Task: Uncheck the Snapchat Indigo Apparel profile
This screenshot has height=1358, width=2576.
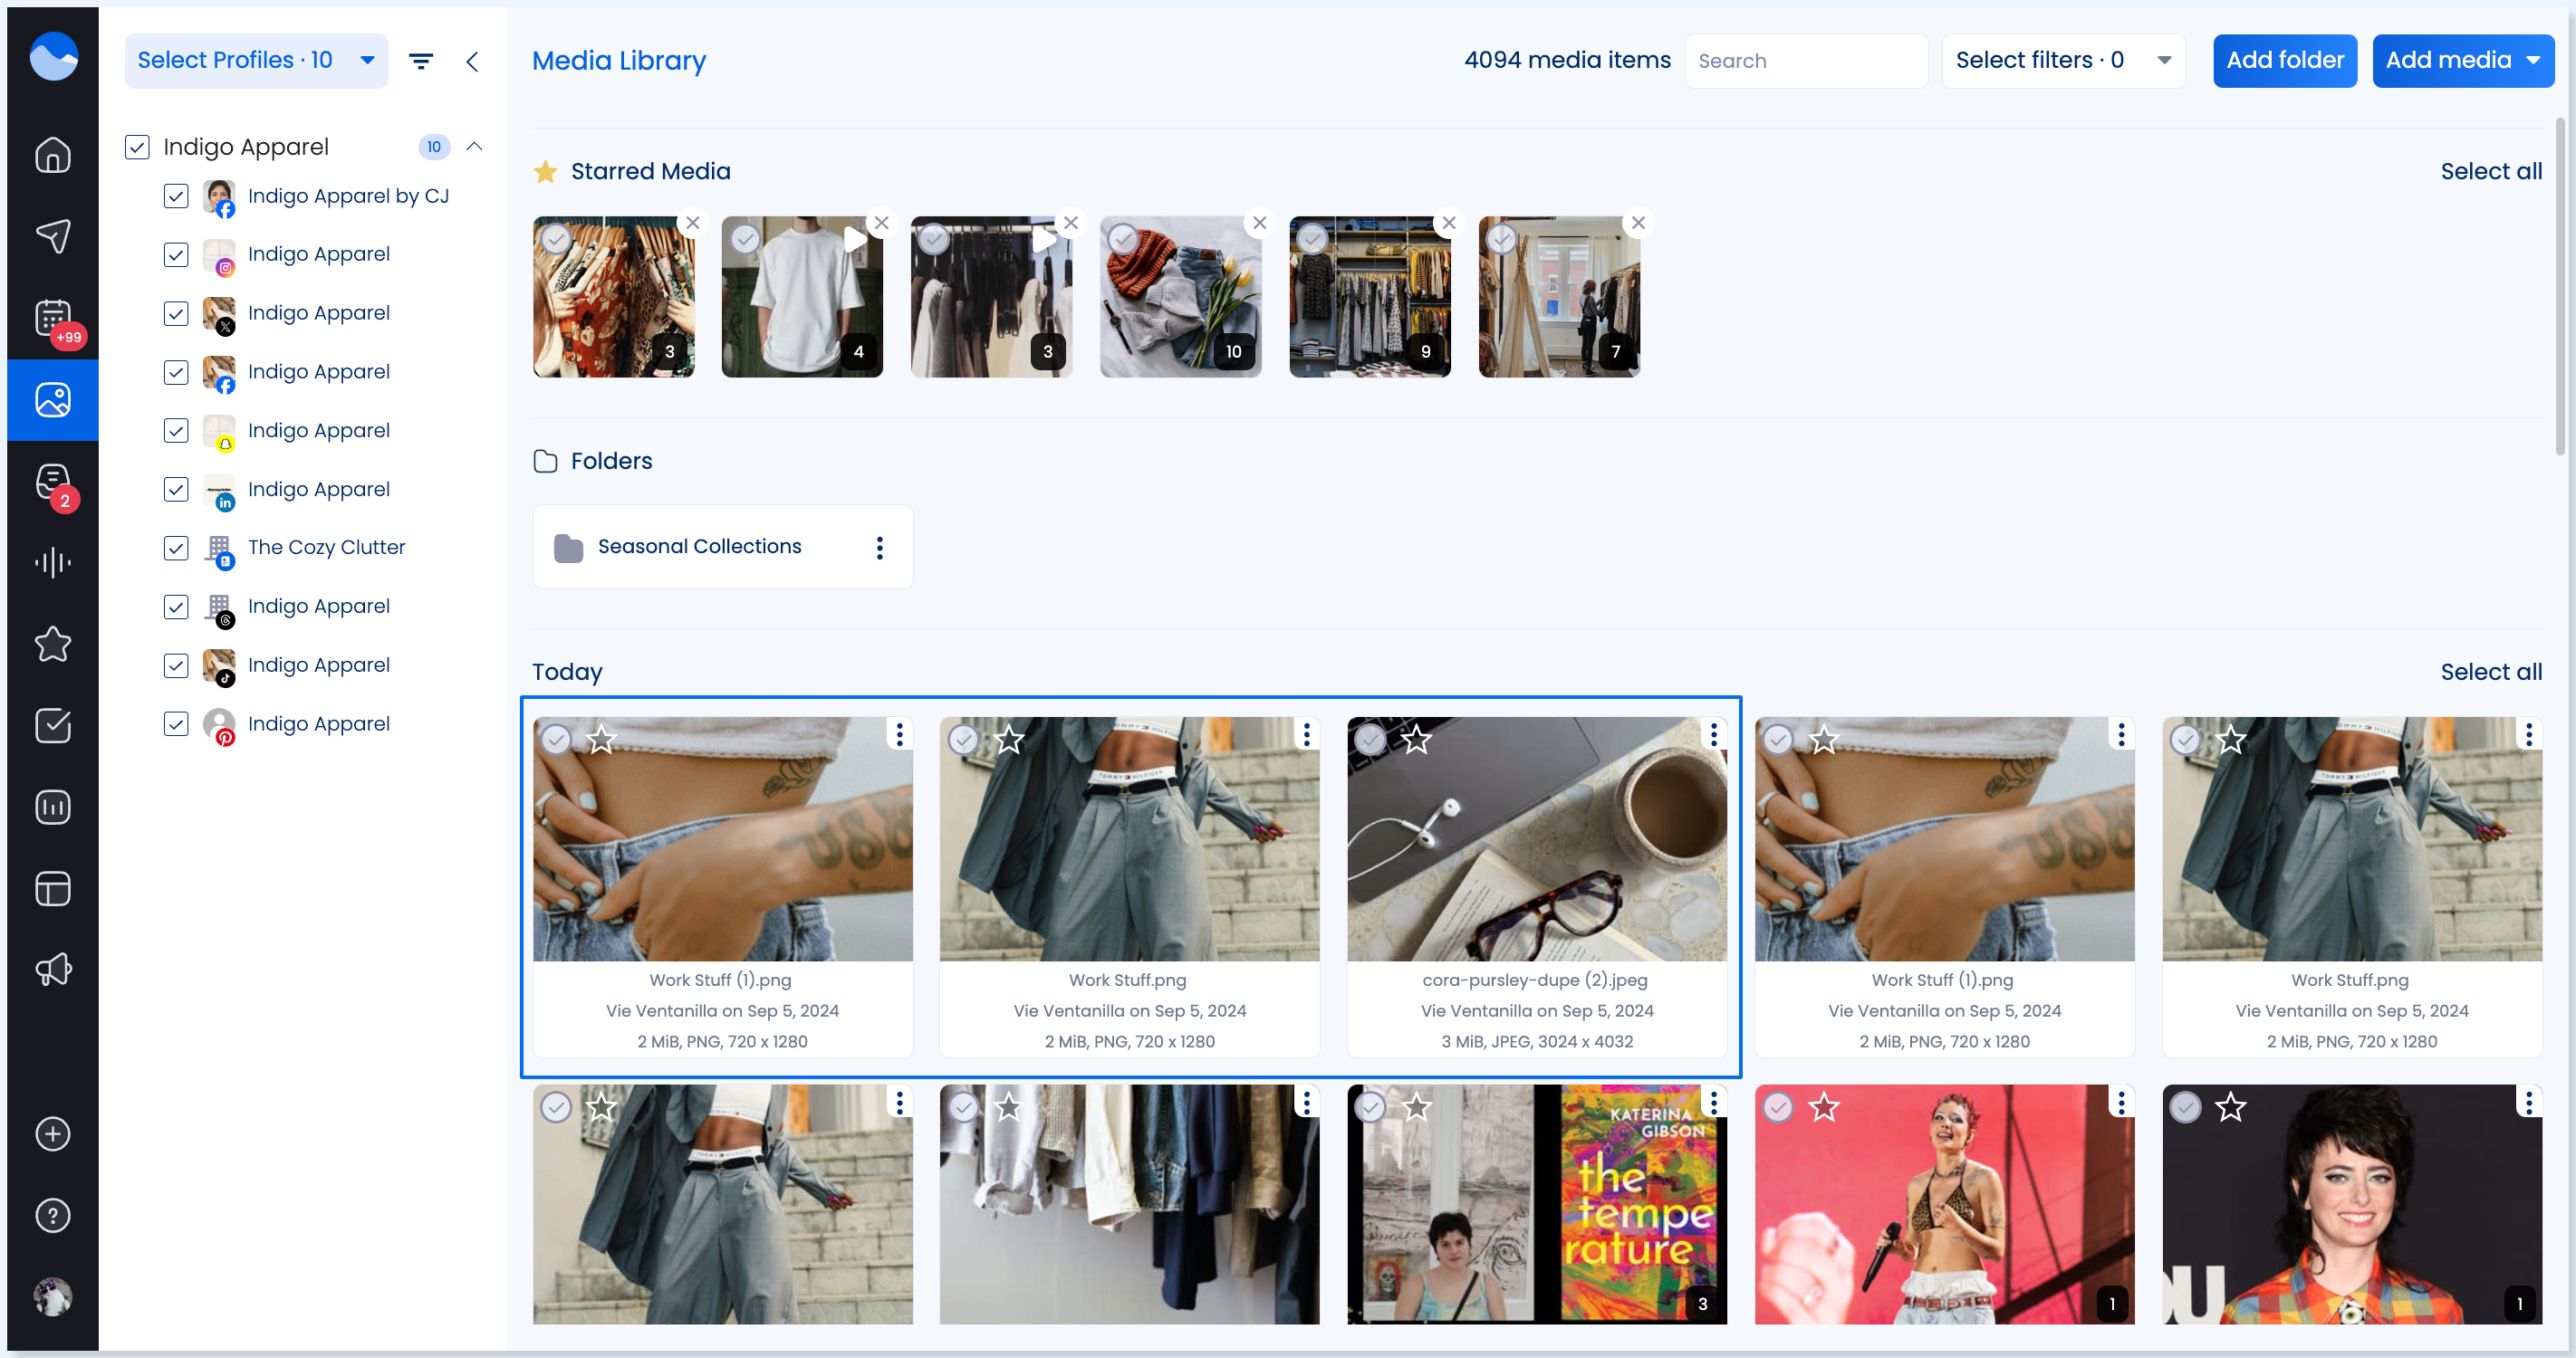Action: [x=176, y=431]
